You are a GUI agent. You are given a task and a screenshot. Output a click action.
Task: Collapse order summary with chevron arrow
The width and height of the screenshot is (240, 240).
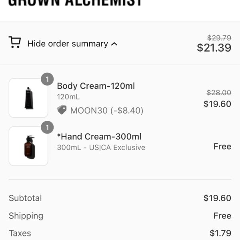pos(114,44)
